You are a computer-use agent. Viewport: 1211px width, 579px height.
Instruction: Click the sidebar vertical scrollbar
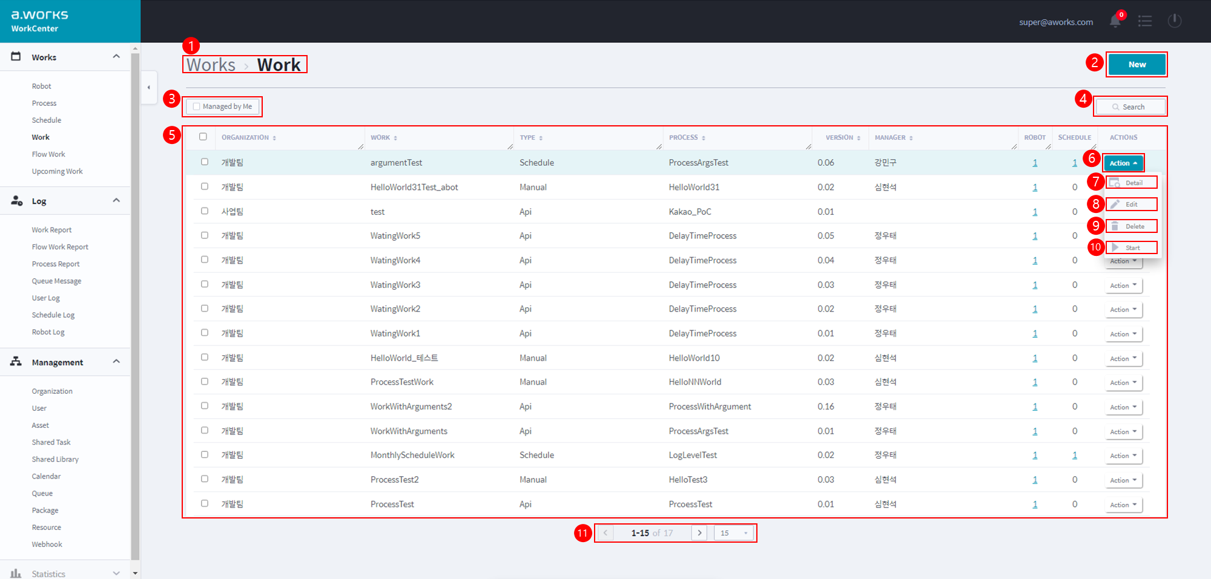point(135,306)
